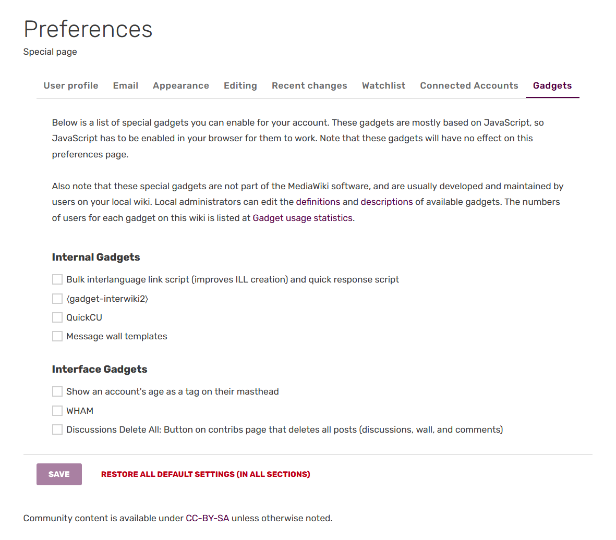This screenshot has height=540, width=616.
Task: Open the Gadget usage statistics link
Action: [303, 218]
